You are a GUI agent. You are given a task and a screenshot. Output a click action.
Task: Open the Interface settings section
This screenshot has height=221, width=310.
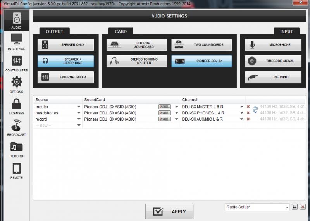click(x=16, y=42)
